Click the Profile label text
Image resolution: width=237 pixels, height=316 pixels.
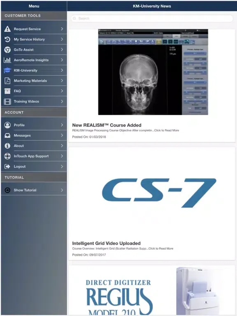coord(19,125)
